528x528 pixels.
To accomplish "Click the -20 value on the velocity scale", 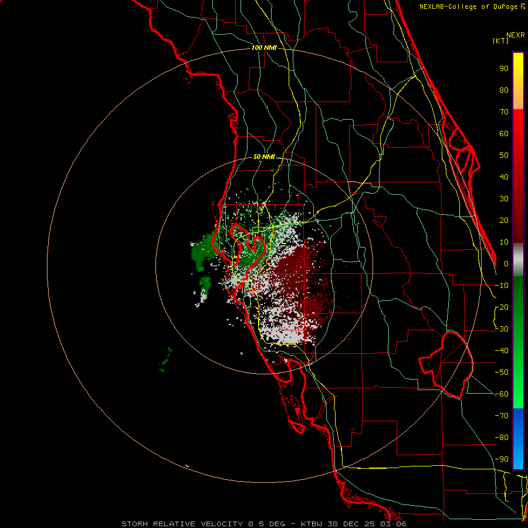I will coord(502,307).
